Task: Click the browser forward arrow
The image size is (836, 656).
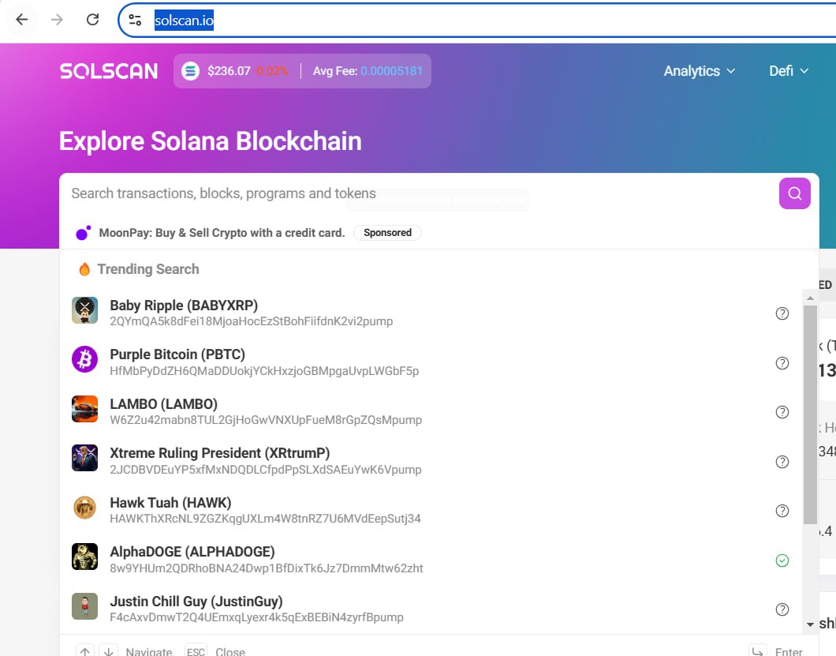Action: pos(57,20)
